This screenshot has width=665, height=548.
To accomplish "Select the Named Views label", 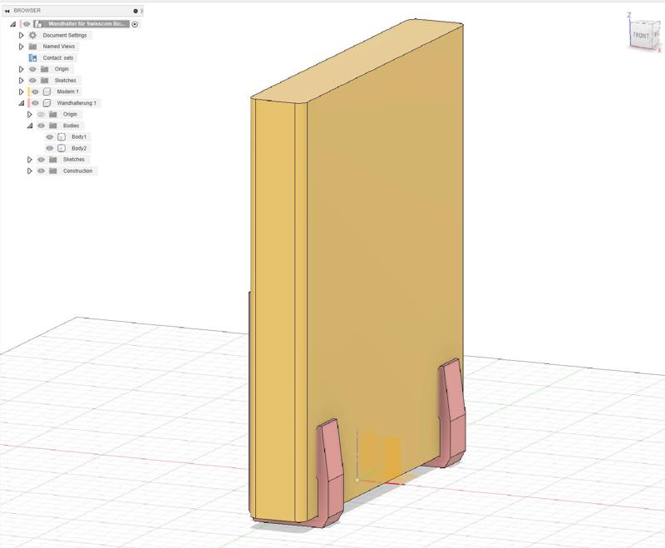I will point(58,47).
